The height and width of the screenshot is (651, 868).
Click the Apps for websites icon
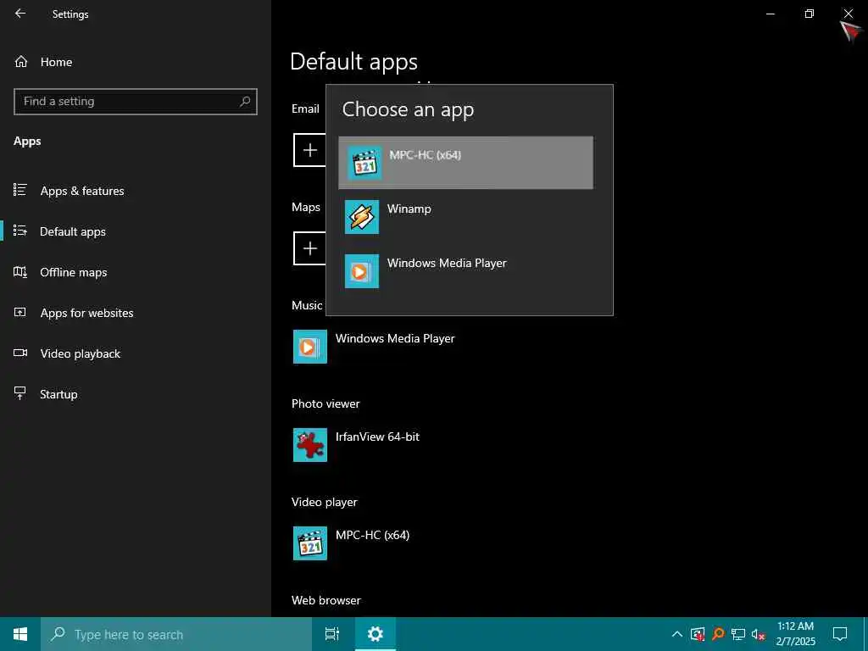click(20, 312)
